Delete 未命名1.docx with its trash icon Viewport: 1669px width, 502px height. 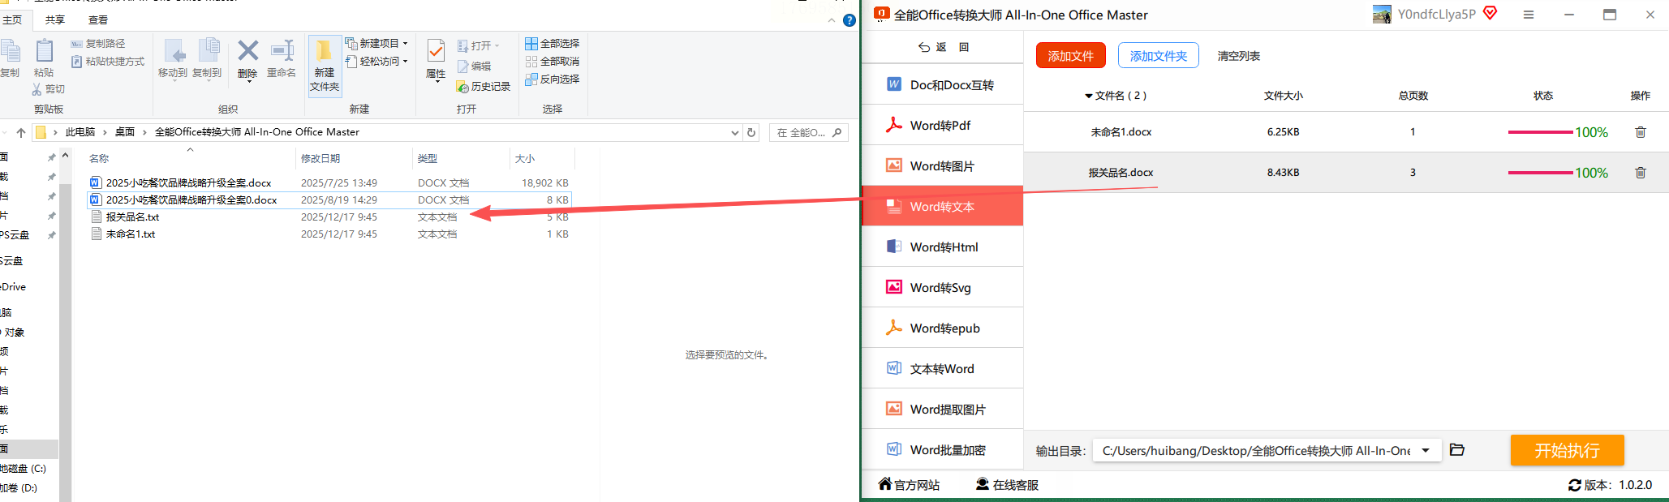pos(1640,132)
